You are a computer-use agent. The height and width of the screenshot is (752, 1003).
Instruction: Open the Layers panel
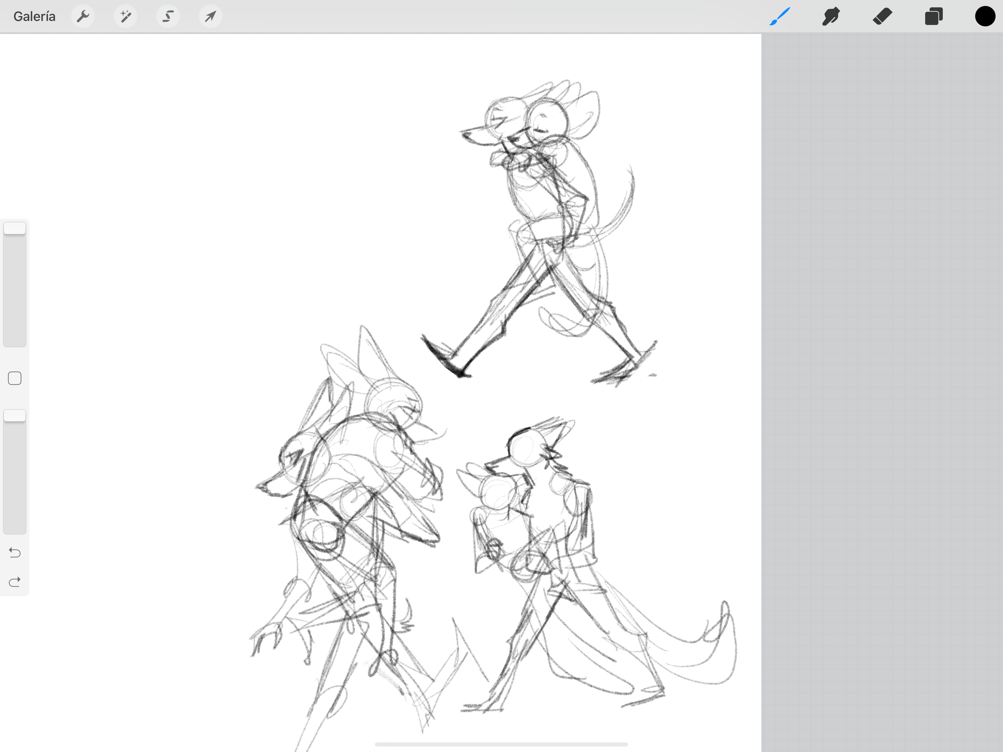[x=934, y=17]
